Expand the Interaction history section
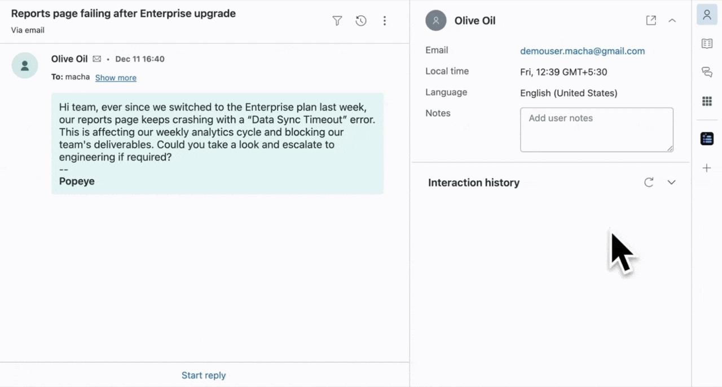The height and width of the screenshot is (387, 722). coord(671,183)
